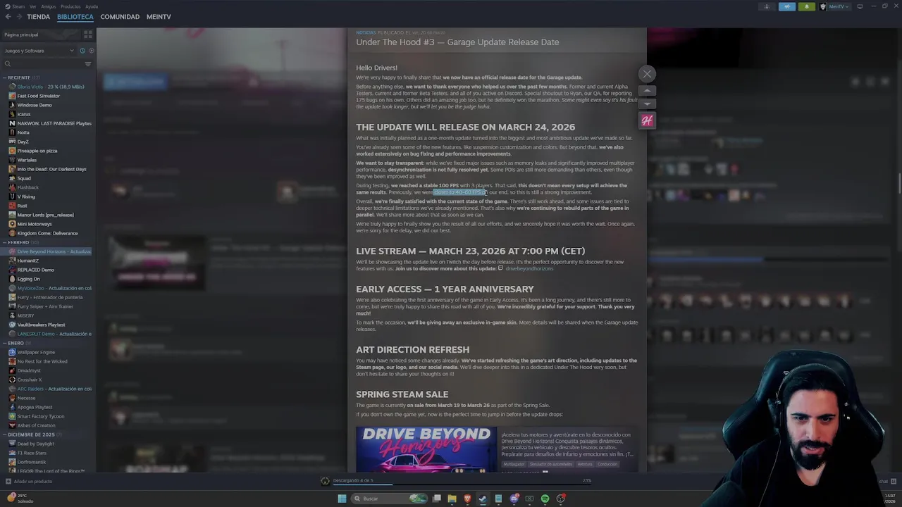The height and width of the screenshot is (507, 902).
Task: Select Fast Food Simulator in library
Action: 38,96
